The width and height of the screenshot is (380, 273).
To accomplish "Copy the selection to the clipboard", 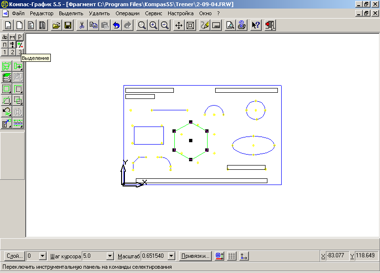I will [x=93, y=25].
